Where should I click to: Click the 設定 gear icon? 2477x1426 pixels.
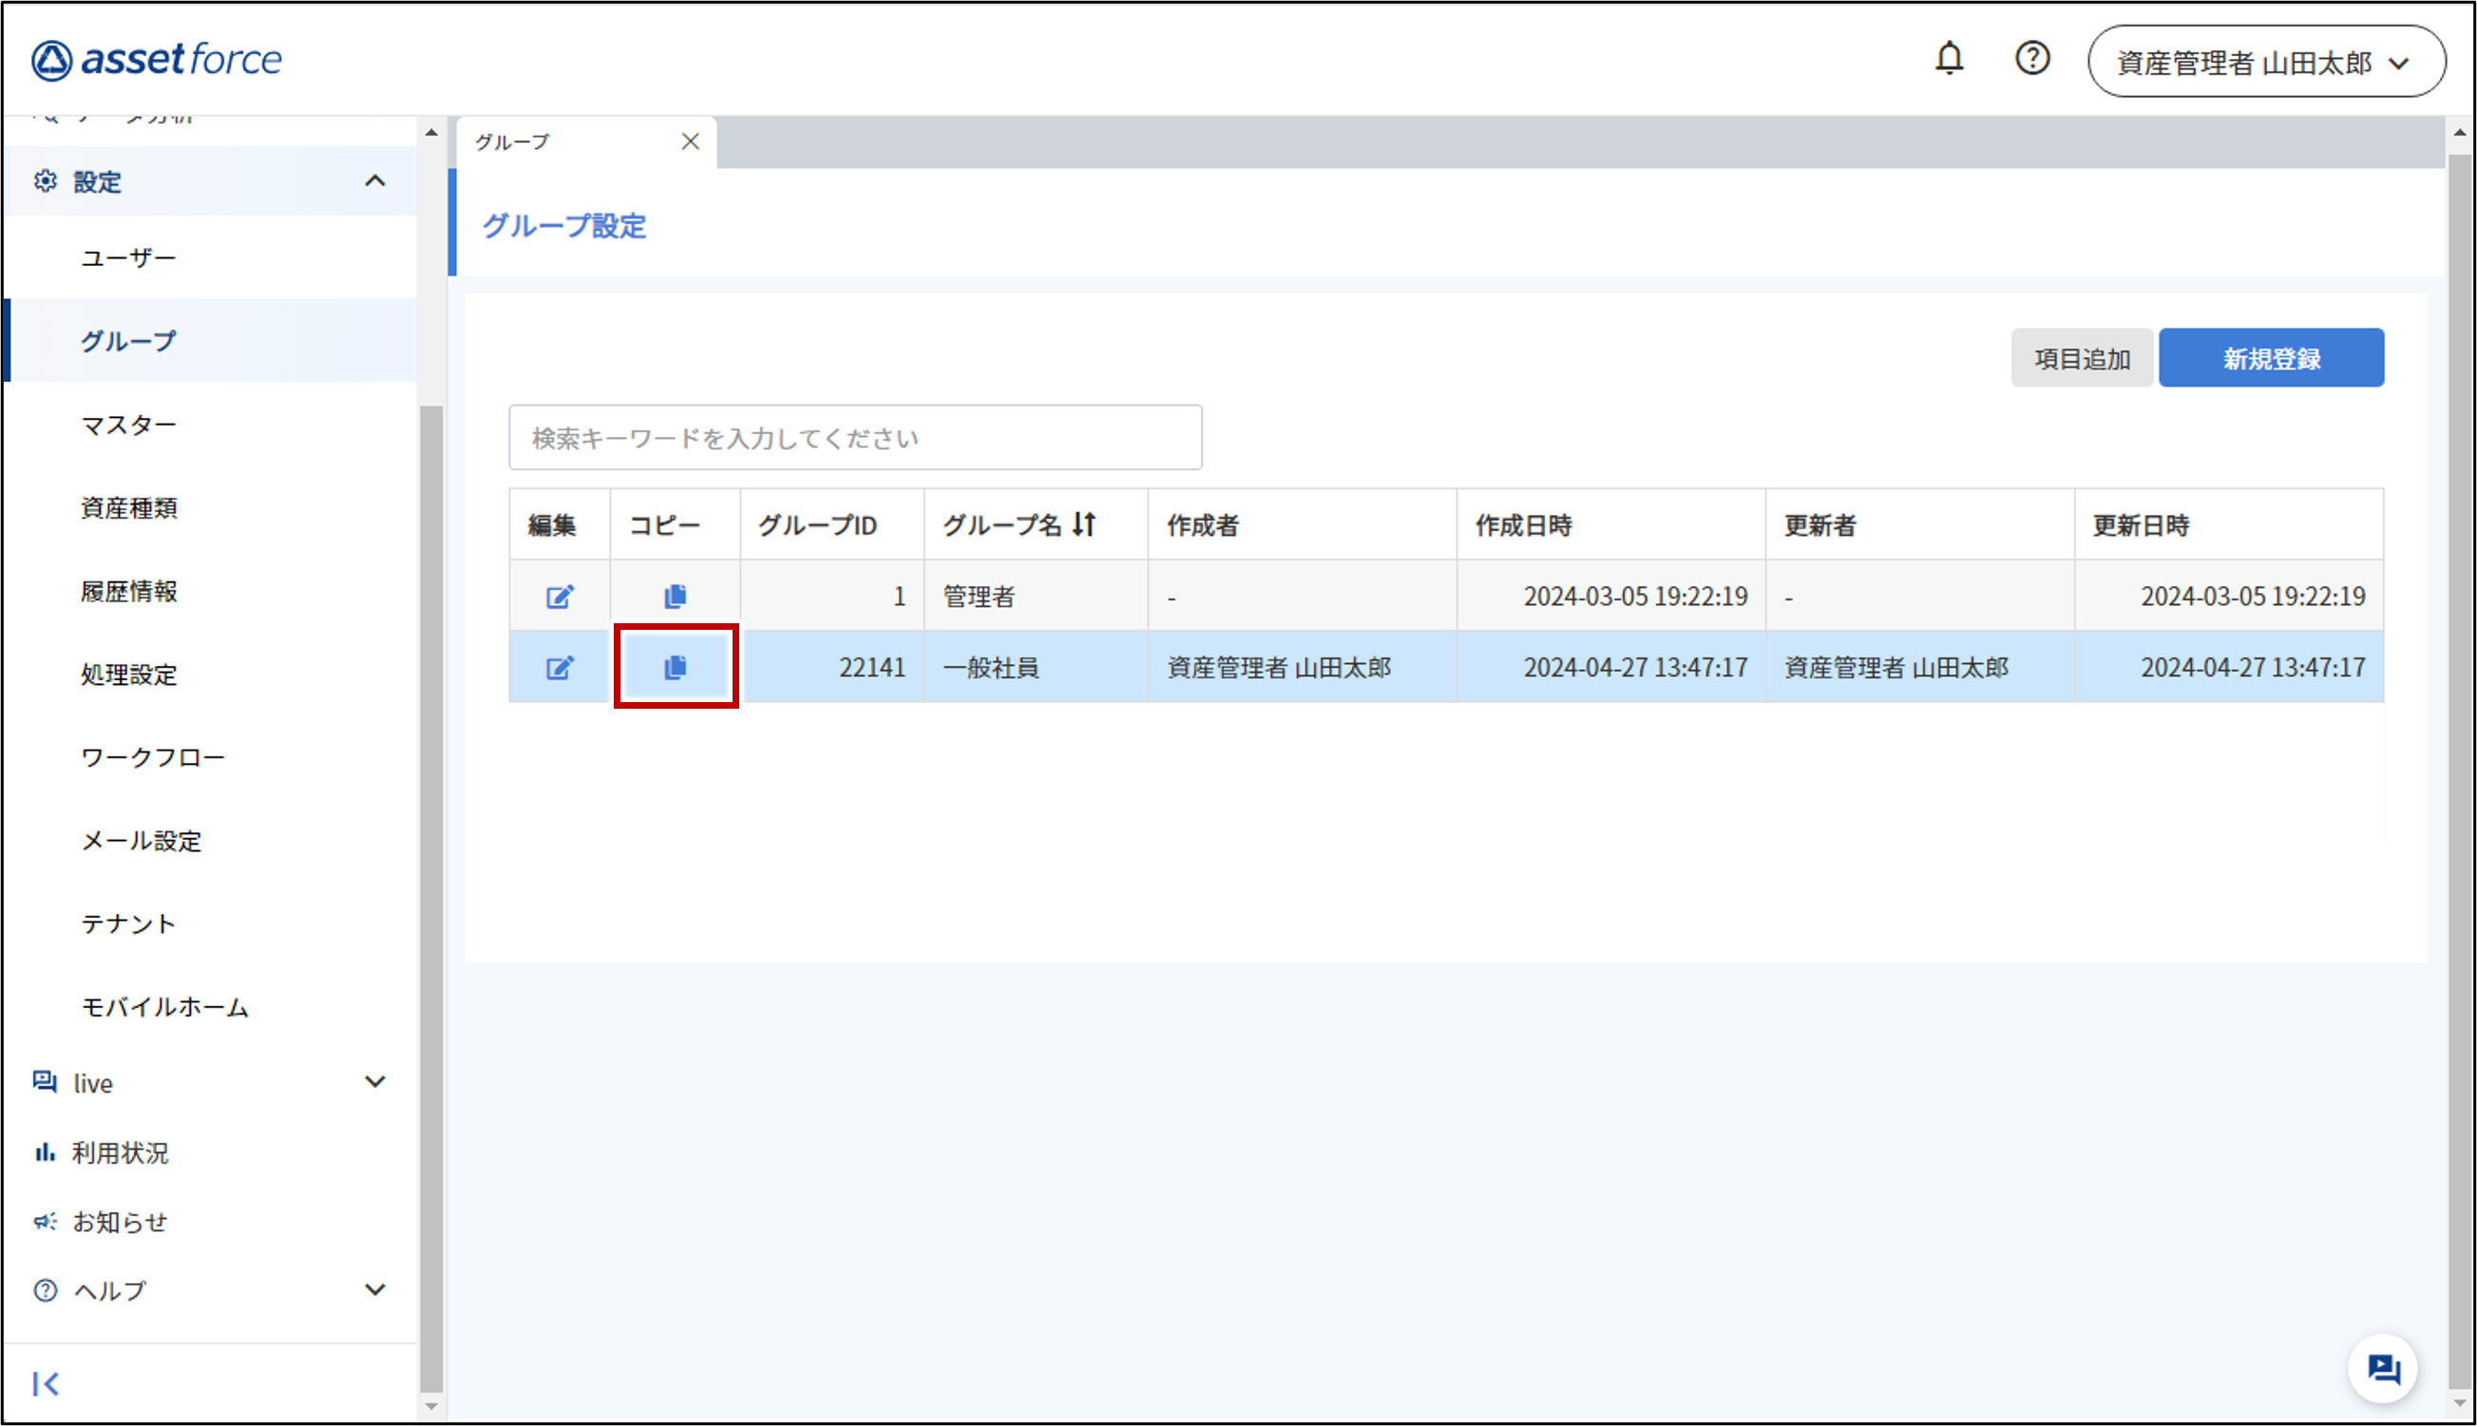(45, 181)
